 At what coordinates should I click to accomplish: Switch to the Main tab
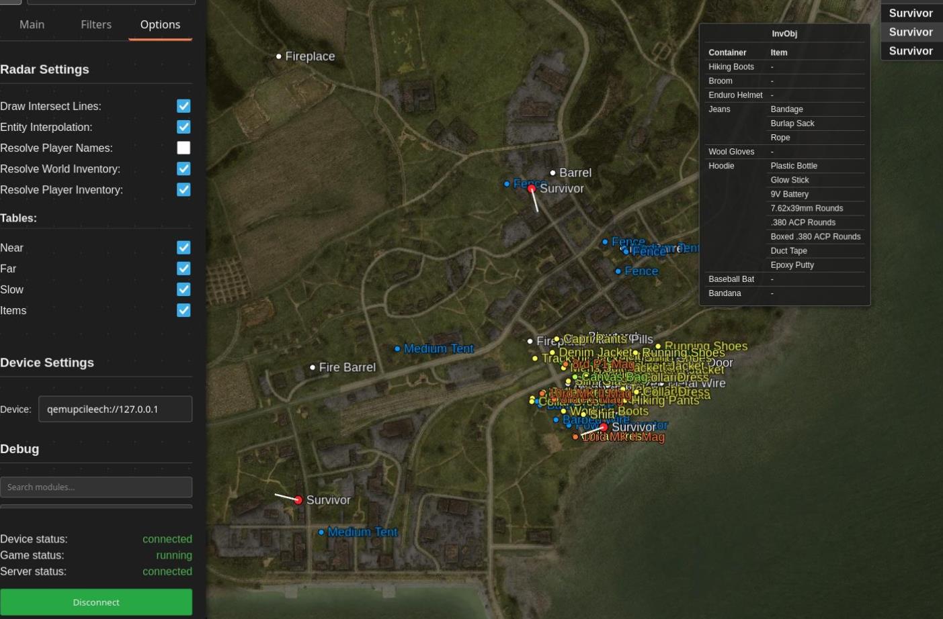[x=32, y=25]
